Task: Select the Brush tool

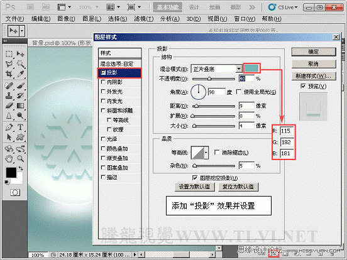Action: pos(20,85)
